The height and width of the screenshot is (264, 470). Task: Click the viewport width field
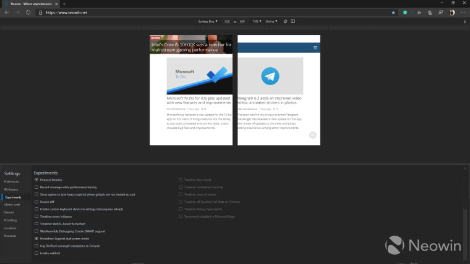click(x=227, y=22)
